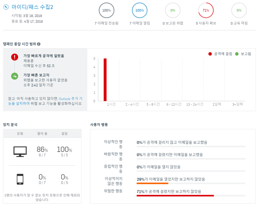The image size is (258, 207).
Task: Click the red exclamation alert icon
Action: click(x=15, y=57)
